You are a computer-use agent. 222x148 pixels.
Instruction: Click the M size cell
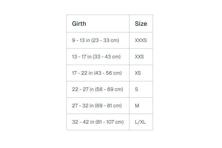[x=137, y=106]
